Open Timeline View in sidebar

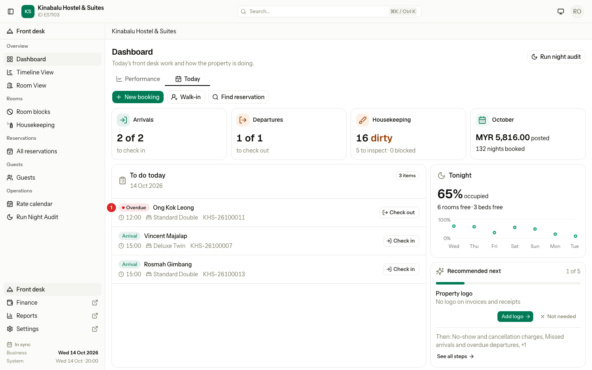pyautogui.click(x=53, y=72)
